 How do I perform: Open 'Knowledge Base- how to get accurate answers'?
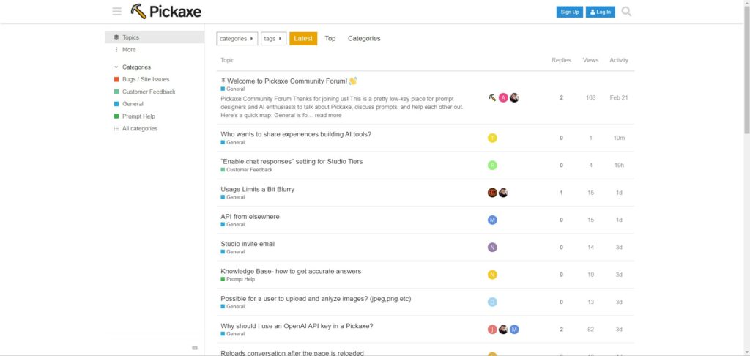pos(291,271)
